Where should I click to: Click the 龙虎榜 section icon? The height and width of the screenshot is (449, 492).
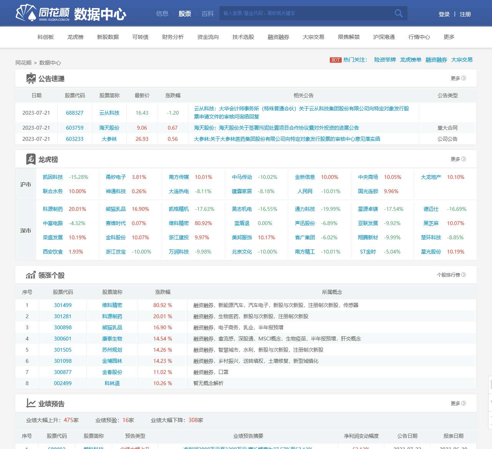31,159
